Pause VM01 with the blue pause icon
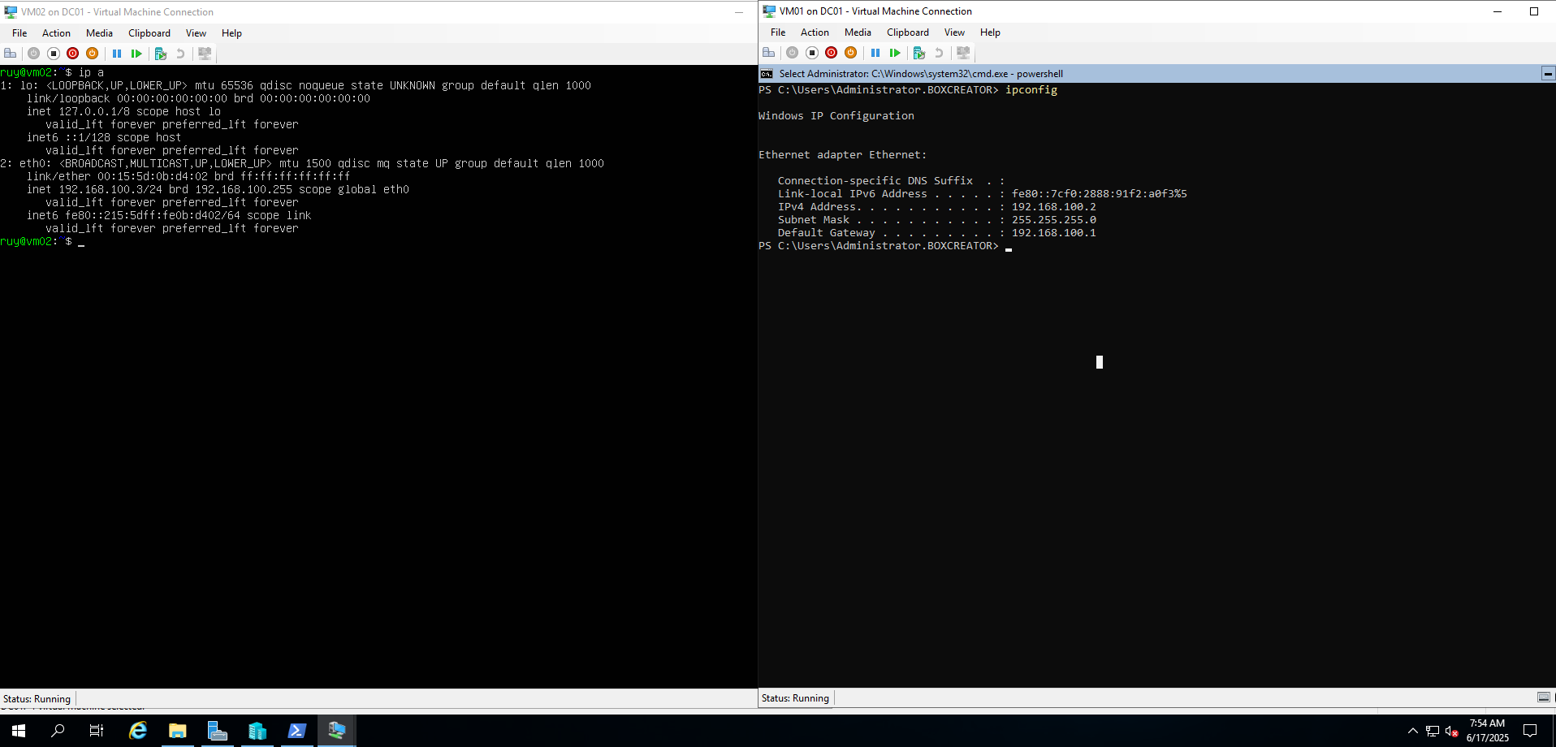1556x747 pixels. pos(875,53)
